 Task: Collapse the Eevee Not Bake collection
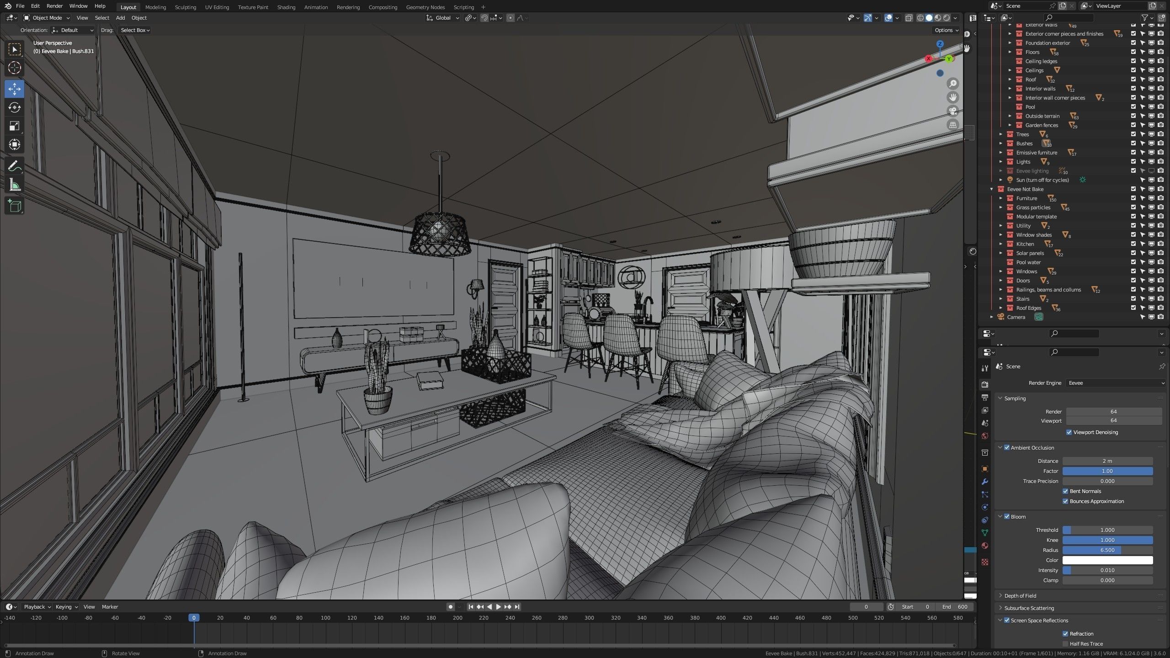[992, 189]
